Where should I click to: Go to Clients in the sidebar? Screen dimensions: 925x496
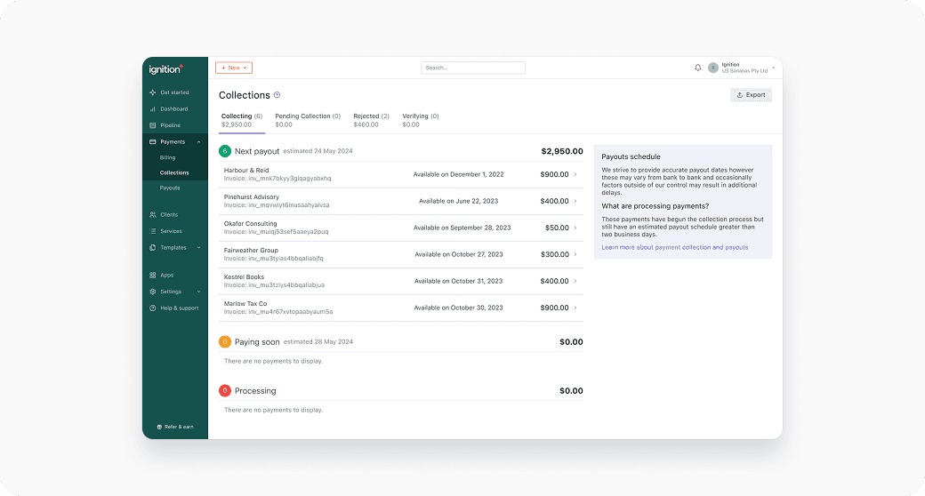click(x=169, y=215)
